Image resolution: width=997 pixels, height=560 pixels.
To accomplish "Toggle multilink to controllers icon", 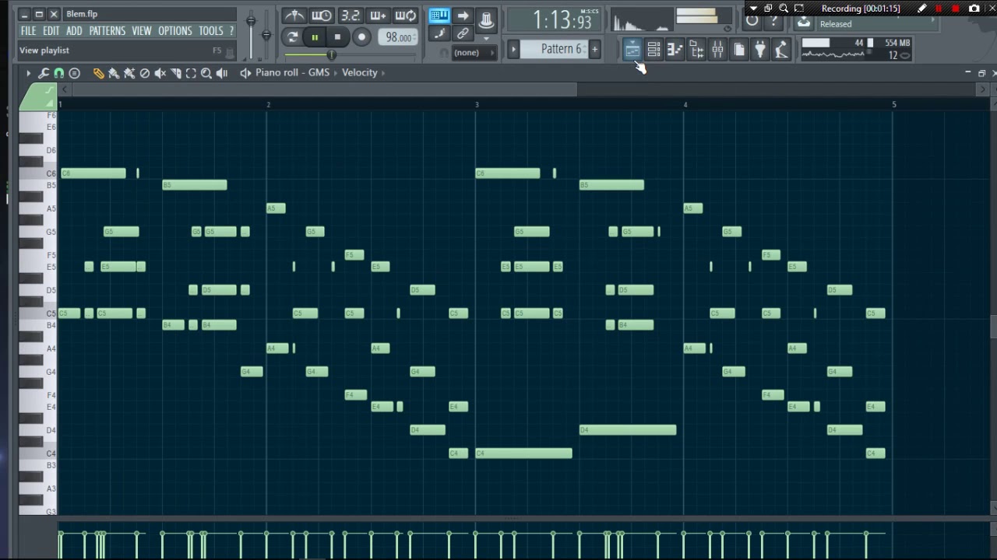I will pyautogui.click(x=463, y=34).
